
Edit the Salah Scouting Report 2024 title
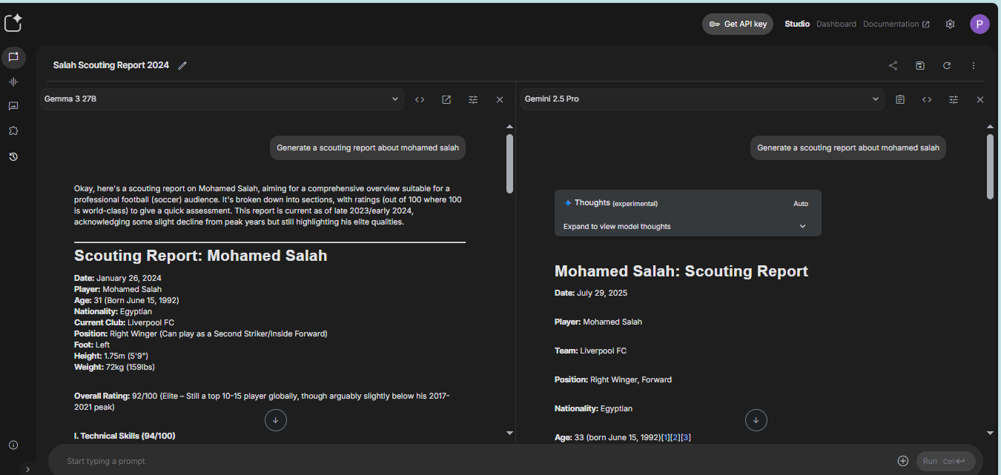tap(182, 65)
